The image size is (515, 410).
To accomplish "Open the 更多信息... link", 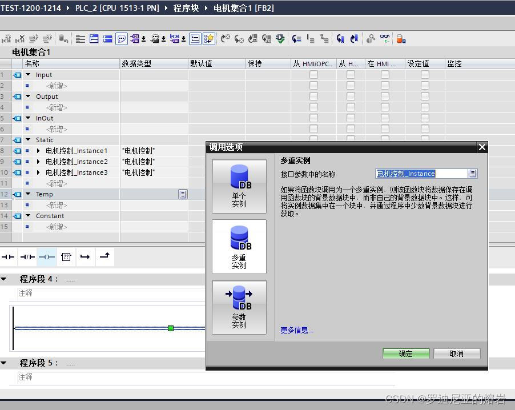I will point(297,330).
